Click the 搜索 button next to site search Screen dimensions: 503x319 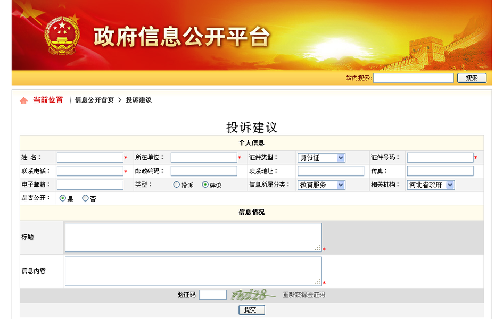tap(472, 77)
